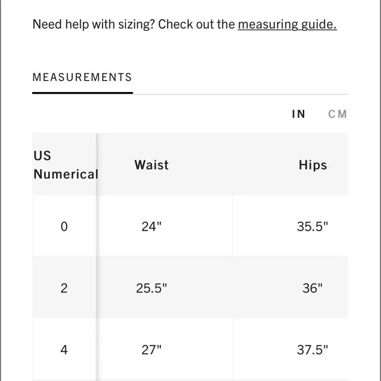Toggle units to CM
Viewport: 381px width, 381px height.
tap(338, 114)
